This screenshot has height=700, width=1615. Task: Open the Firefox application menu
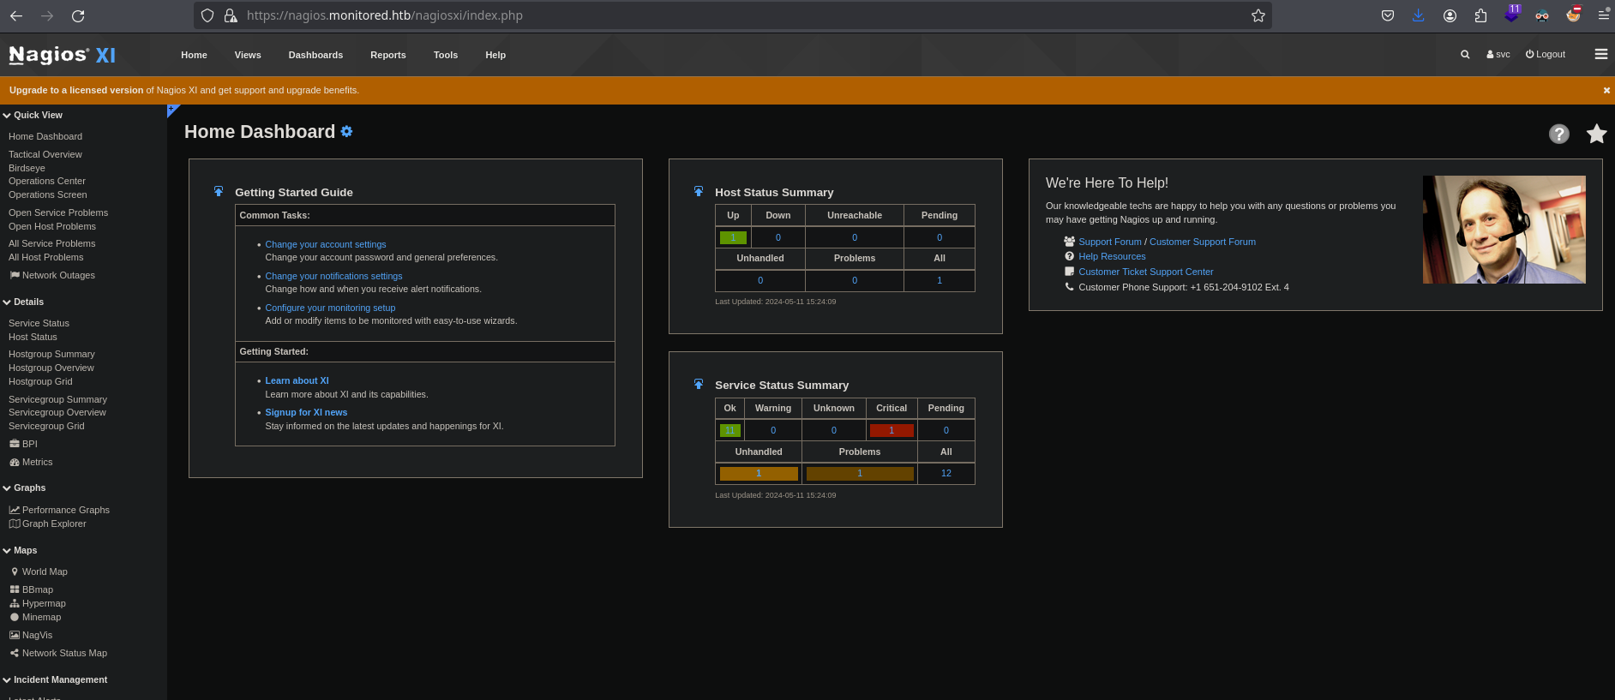[x=1603, y=15]
